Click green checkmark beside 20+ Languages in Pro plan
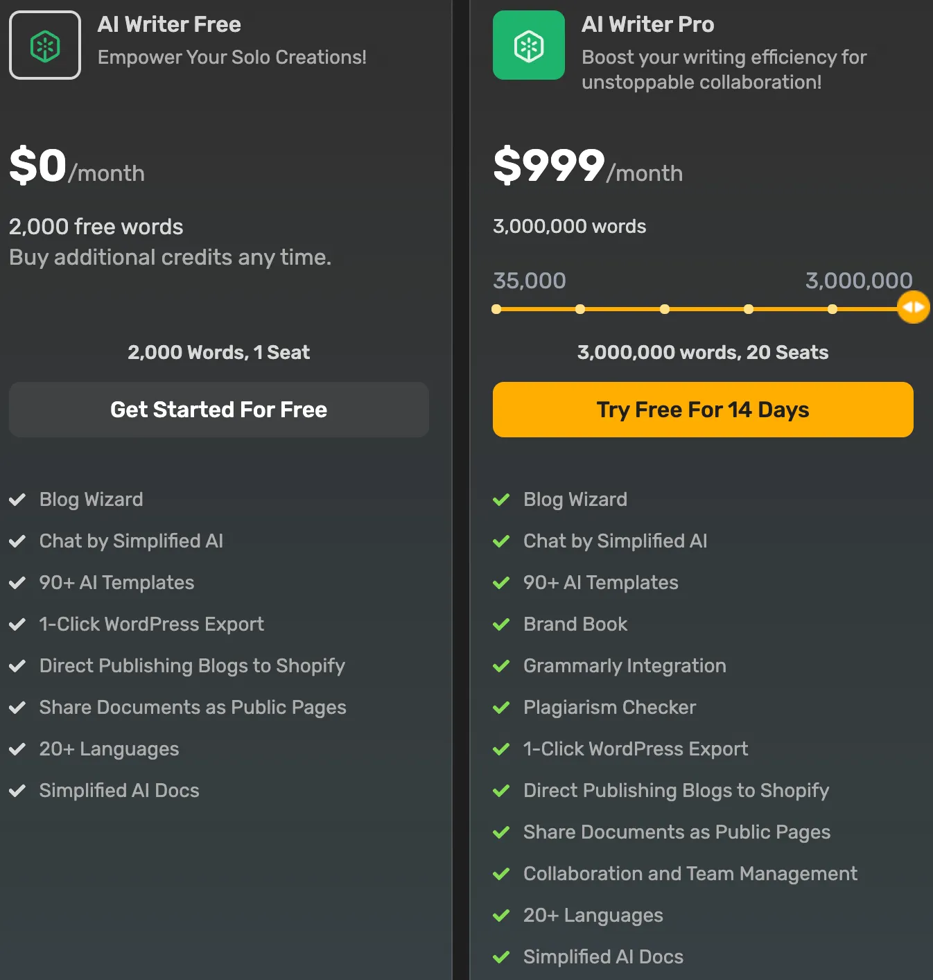Screen dimensions: 933x980 501,915
